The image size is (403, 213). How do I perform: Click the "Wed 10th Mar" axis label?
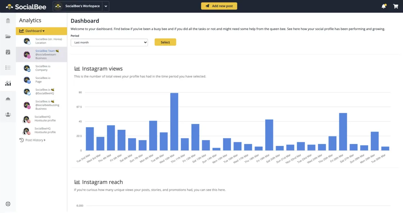[x=168, y=158]
